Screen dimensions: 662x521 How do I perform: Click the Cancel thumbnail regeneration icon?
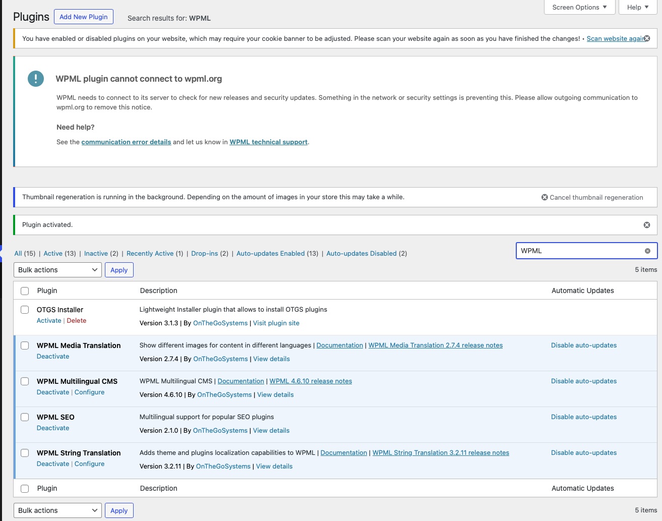tap(545, 197)
